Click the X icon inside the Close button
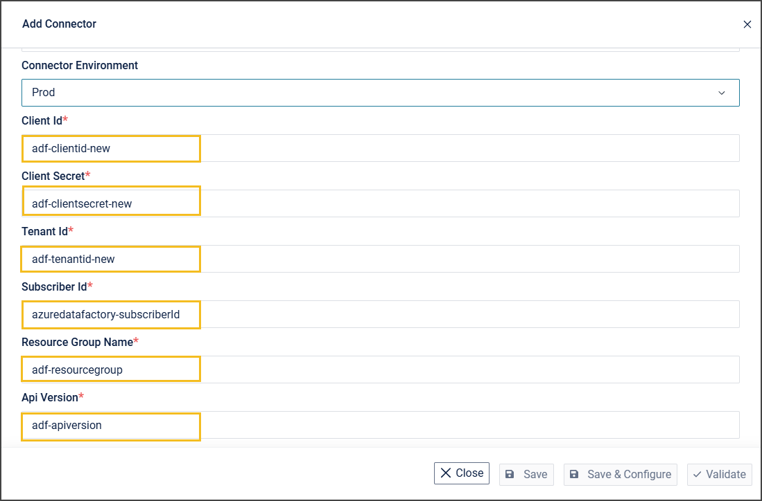 tap(446, 473)
